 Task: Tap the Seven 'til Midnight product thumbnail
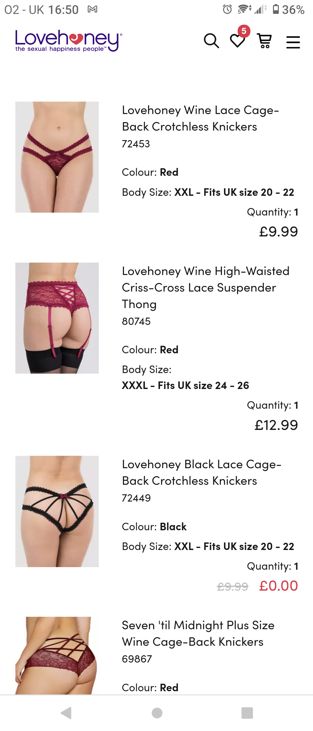coord(57,655)
